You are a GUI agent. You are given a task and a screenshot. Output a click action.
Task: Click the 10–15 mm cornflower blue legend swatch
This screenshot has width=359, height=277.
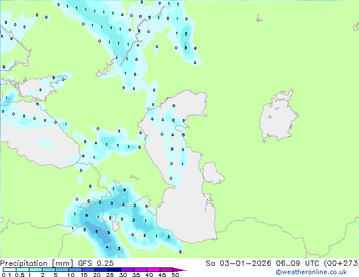tap(75, 270)
